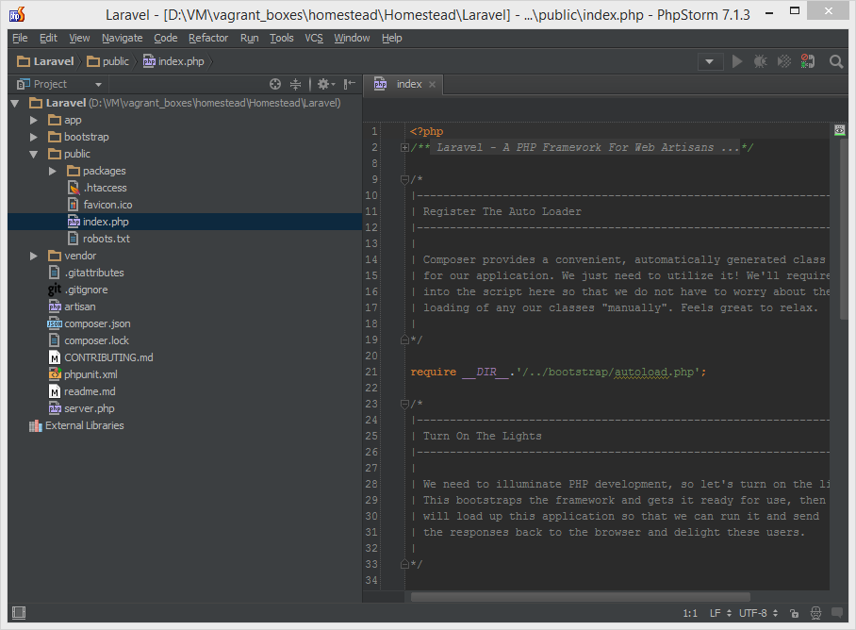The height and width of the screenshot is (630, 856).
Task: Open Hector inspection profile icon
Action: (x=815, y=614)
